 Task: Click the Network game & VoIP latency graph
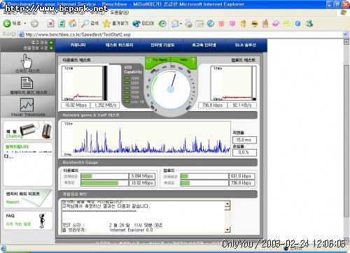click(x=146, y=138)
